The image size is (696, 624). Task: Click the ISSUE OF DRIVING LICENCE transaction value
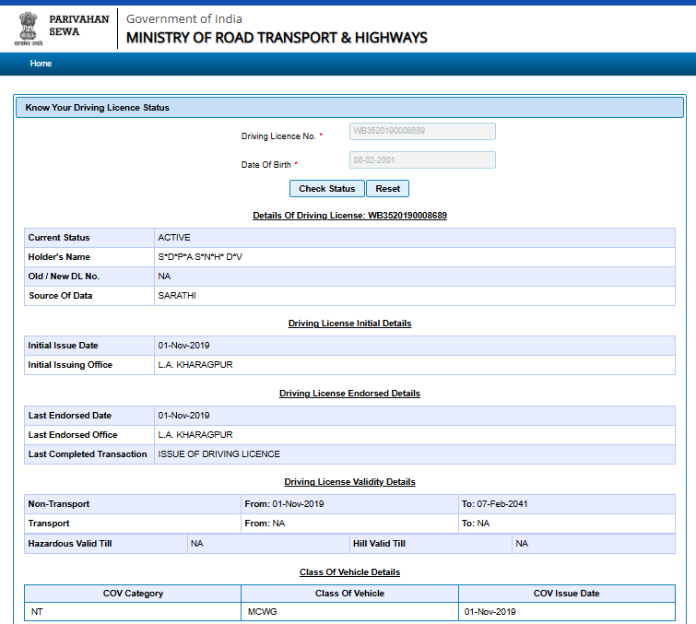point(218,454)
